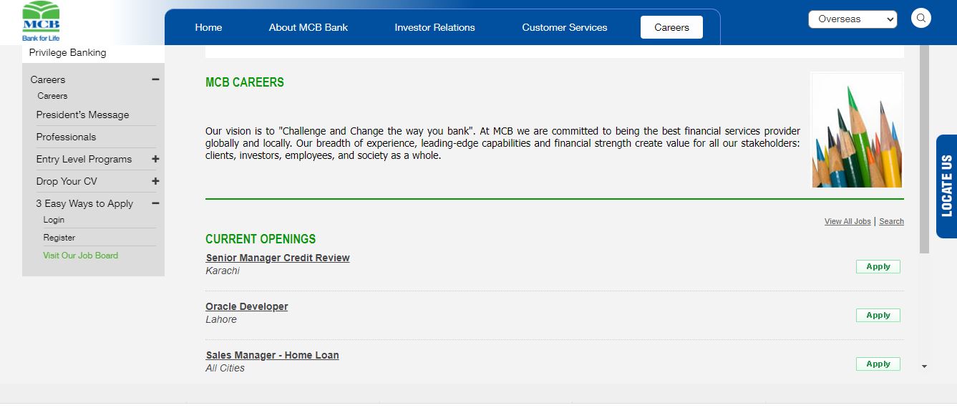Open Customer Services menu

565,27
